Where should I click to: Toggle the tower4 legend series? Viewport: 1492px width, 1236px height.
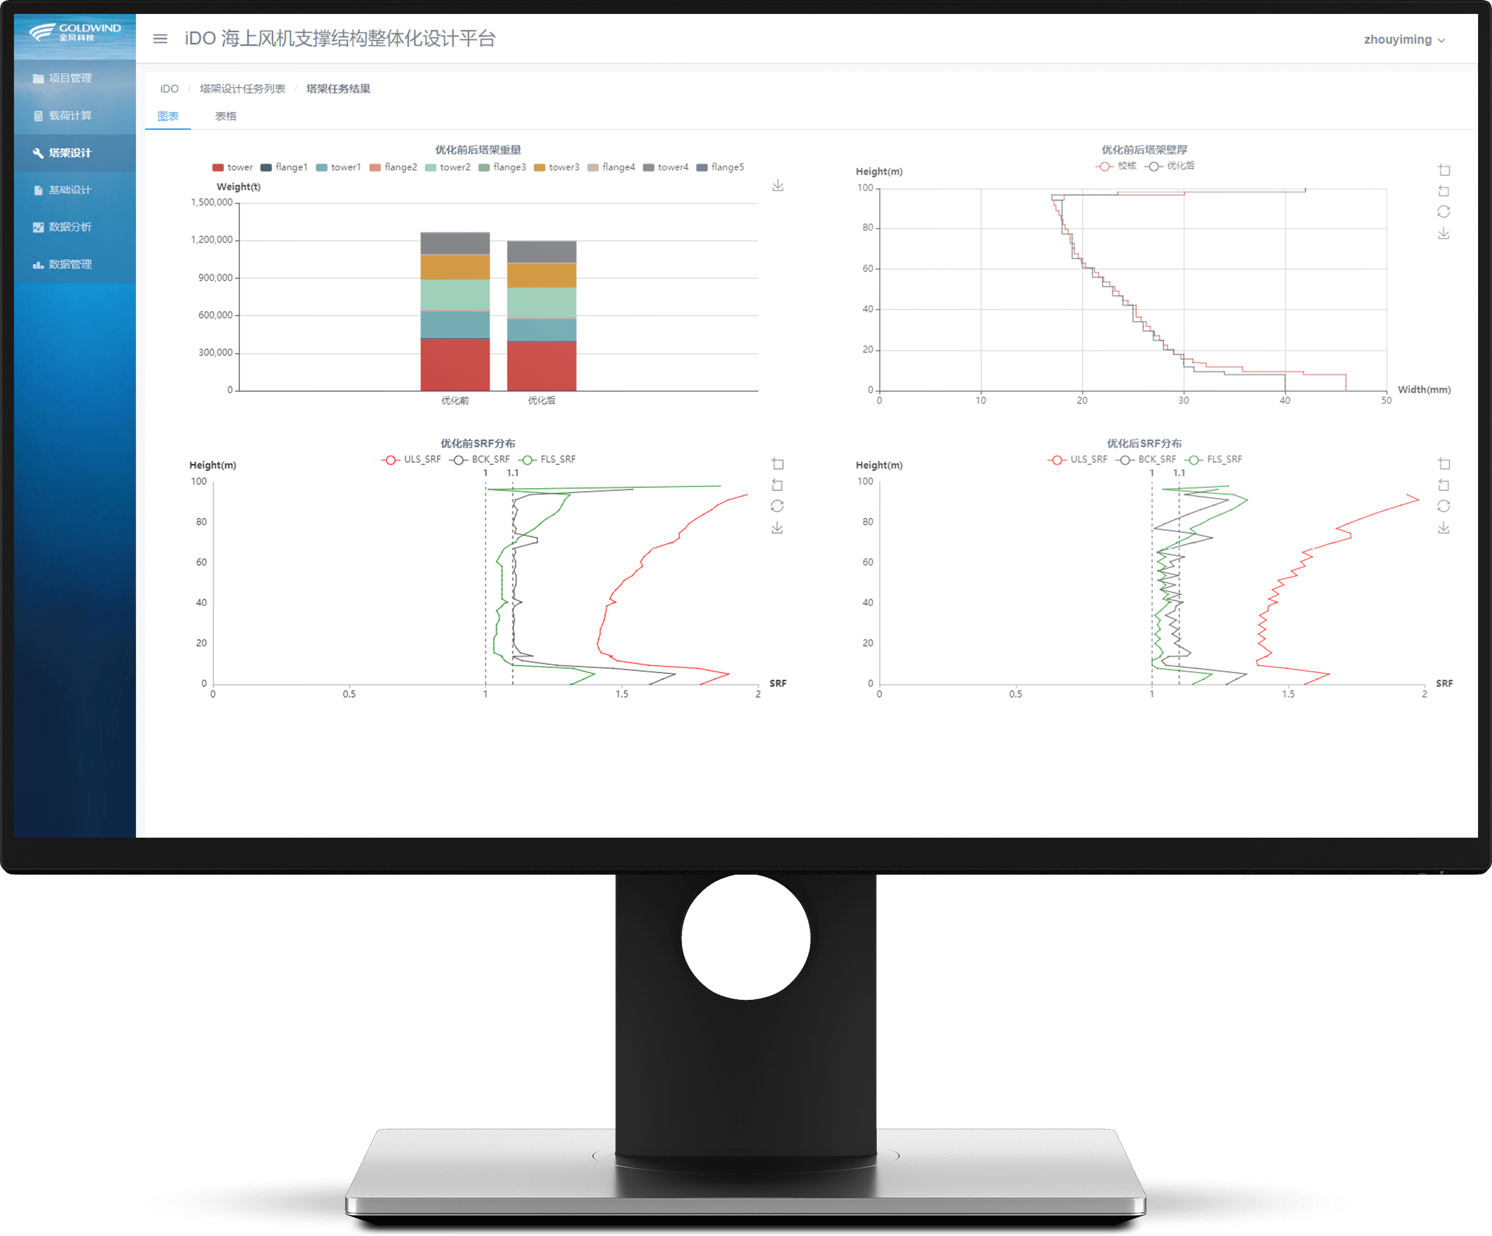(x=666, y=168)
